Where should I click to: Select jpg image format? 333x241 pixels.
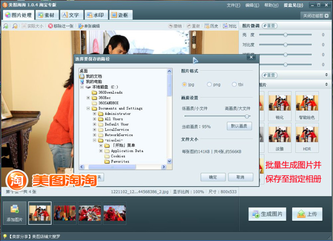[184, 84]
